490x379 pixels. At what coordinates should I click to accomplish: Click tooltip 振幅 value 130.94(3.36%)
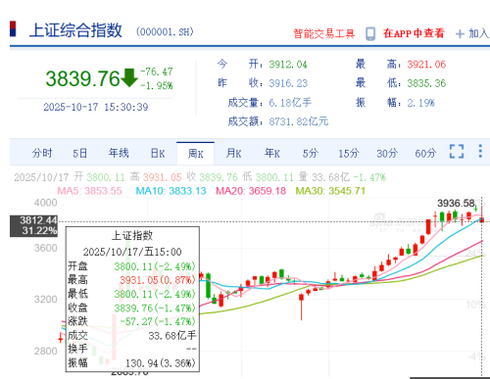[x=161, y=363]
